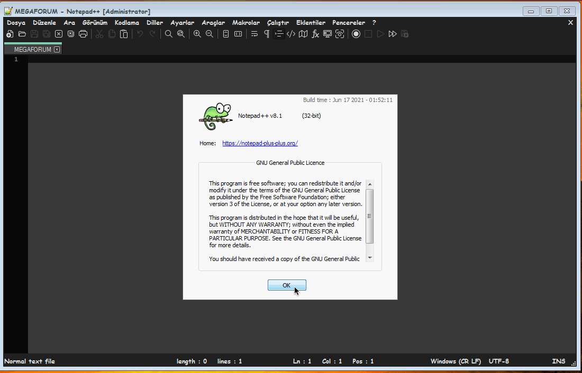Open the Çalıştır menu

(278, 23)
